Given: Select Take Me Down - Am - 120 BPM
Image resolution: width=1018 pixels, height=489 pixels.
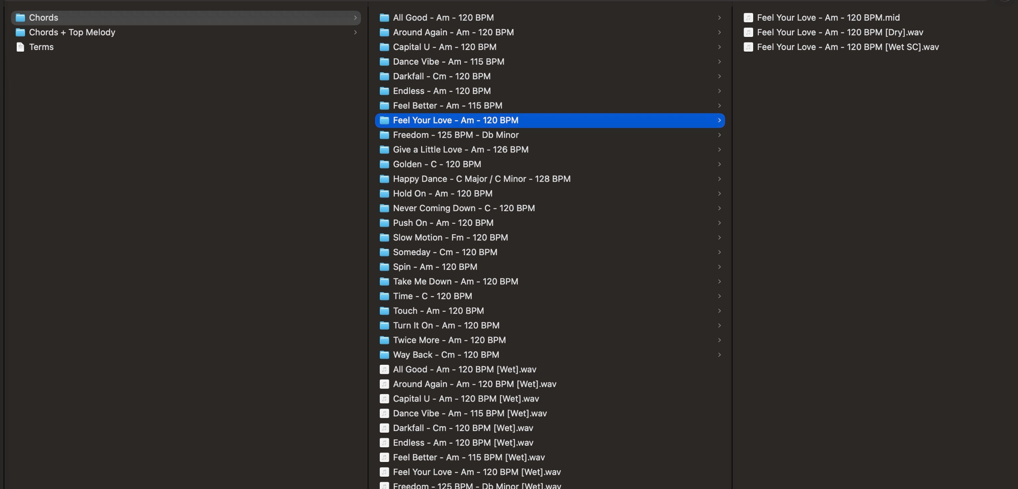Looking at the screenshot, I should coord(455,281).
